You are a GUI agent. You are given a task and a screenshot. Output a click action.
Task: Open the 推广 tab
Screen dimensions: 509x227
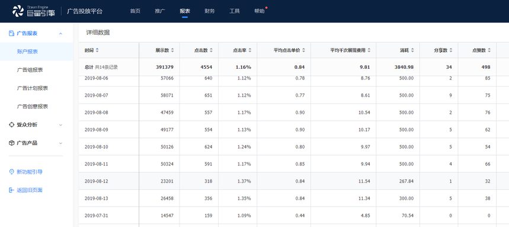[x=160, y=11]
